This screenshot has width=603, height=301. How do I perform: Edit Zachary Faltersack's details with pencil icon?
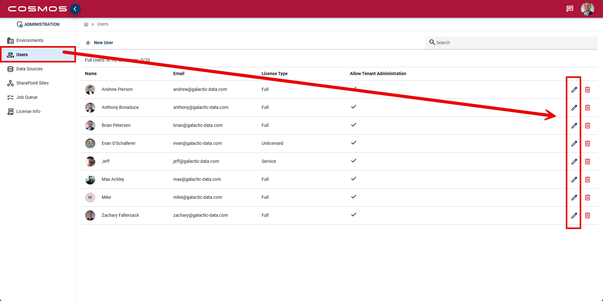[x=574, y=215]
